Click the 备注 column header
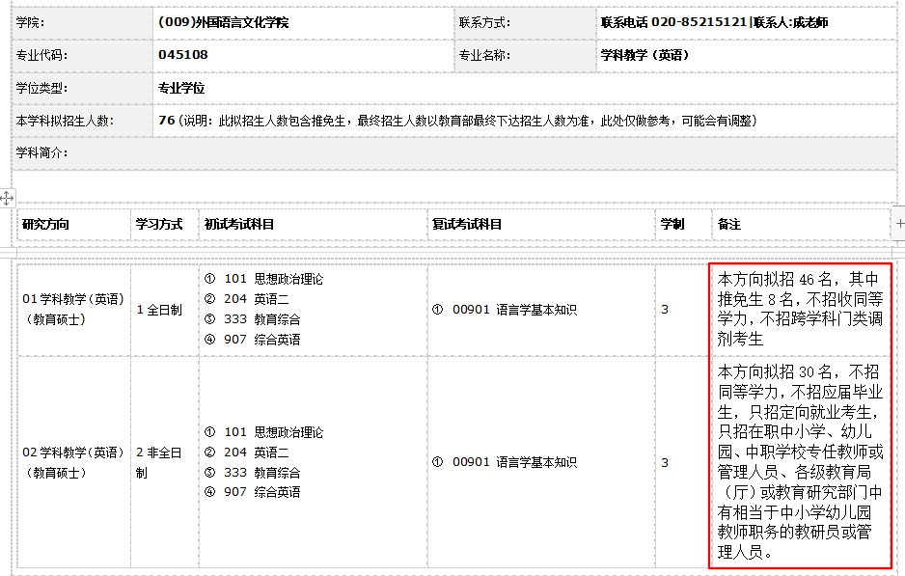This screenshot has width=905, height=576. pos(729,224)
